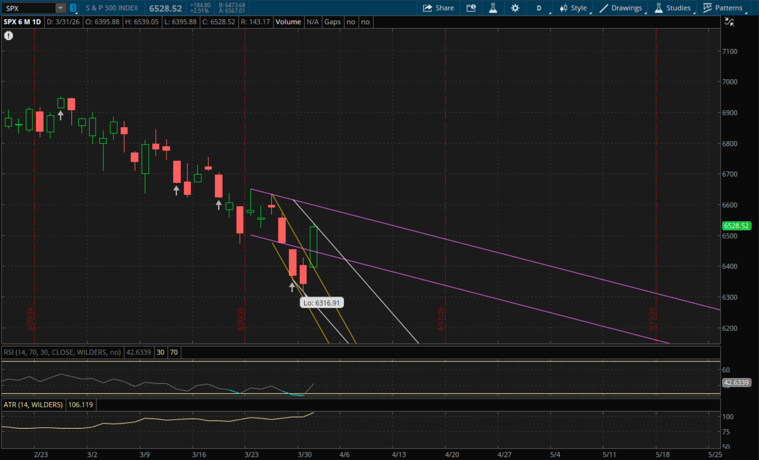This screenshot has height=460, width=759.
Task: Click the exclamation notification icon on chart
Action: click(x=9, y=36)
